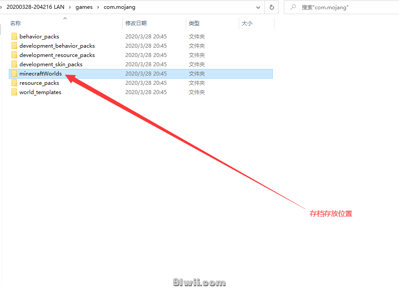Click the 文件夹 type of resource_packs
The height and width of the screenshot is (288, 399).
(197, 83)
